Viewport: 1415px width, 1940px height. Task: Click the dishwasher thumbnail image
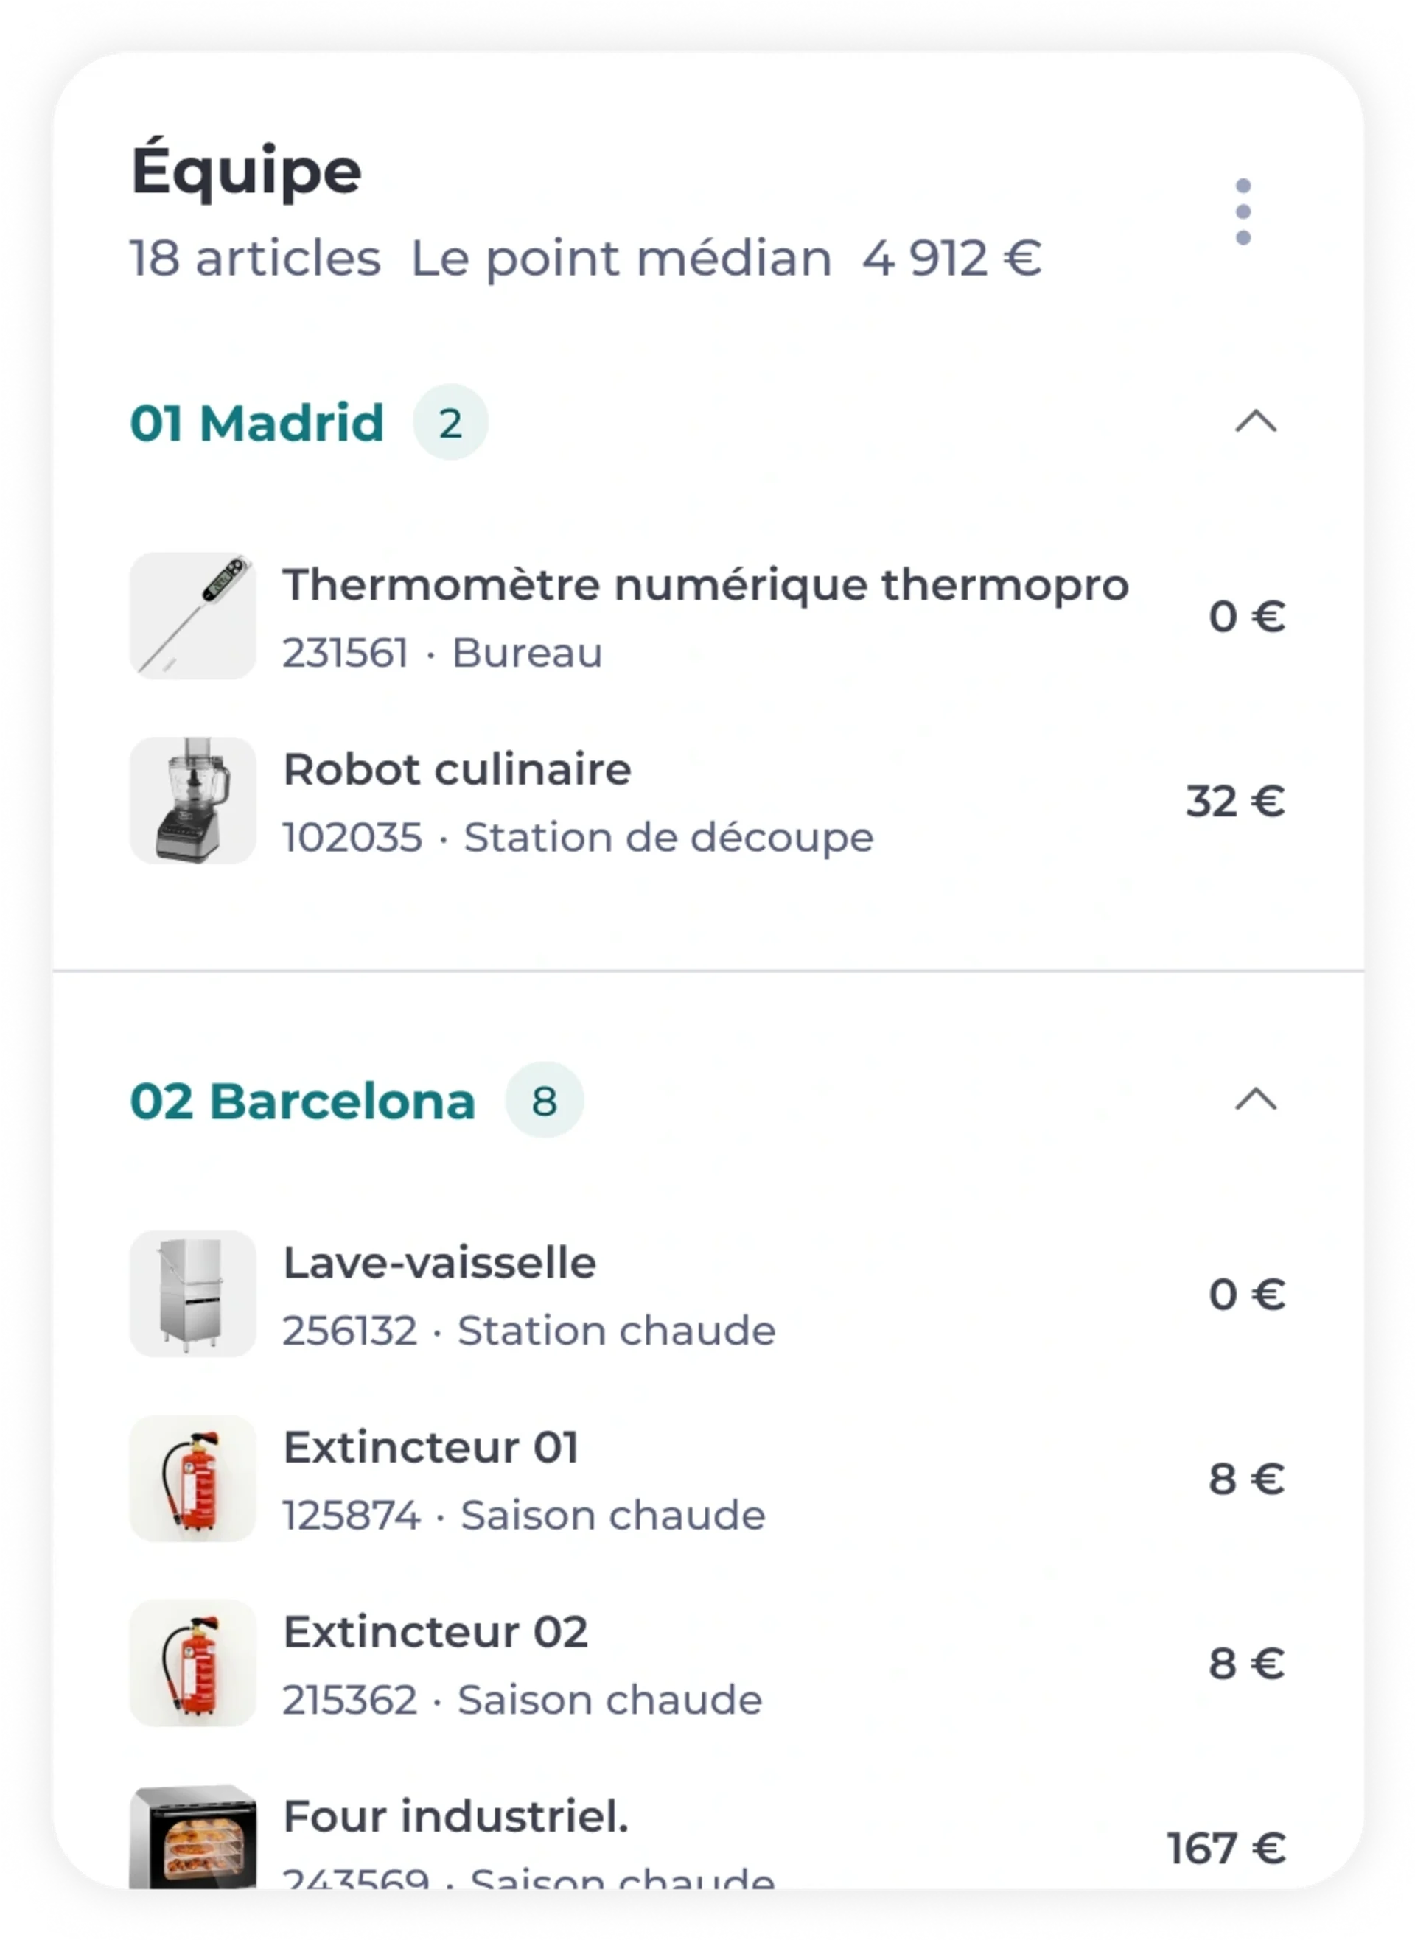(x=193, y=1294)
